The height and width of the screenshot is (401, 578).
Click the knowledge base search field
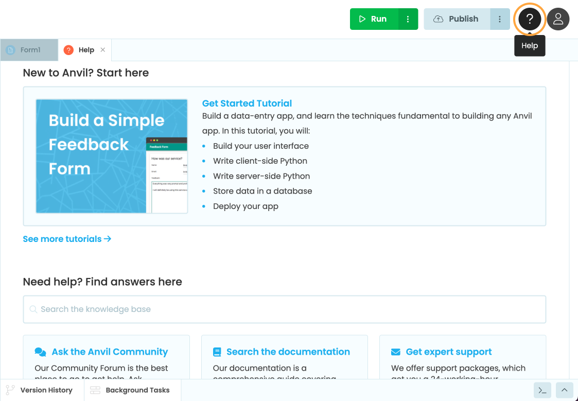coord(284,309)
